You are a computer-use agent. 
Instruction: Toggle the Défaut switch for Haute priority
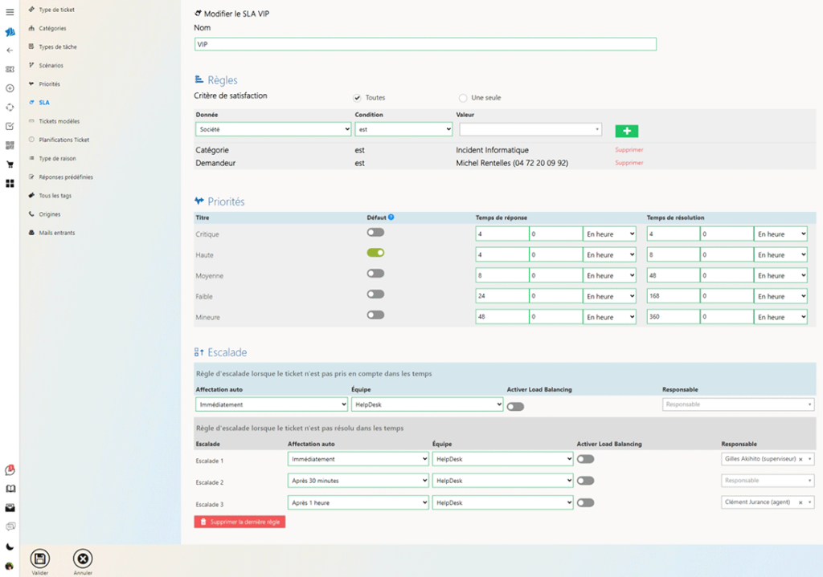click(x=375, y=252)
